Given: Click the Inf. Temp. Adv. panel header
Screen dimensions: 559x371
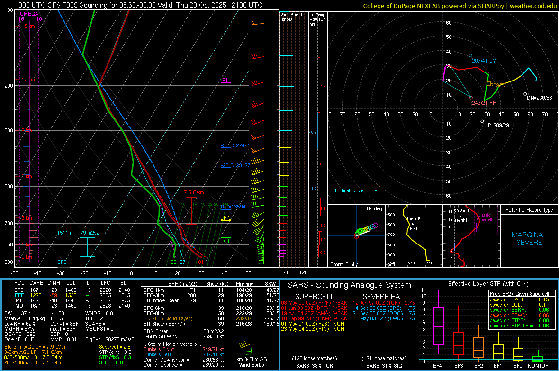Looking at the screenshot, I should pyautogui.click(x=317, y=19).
